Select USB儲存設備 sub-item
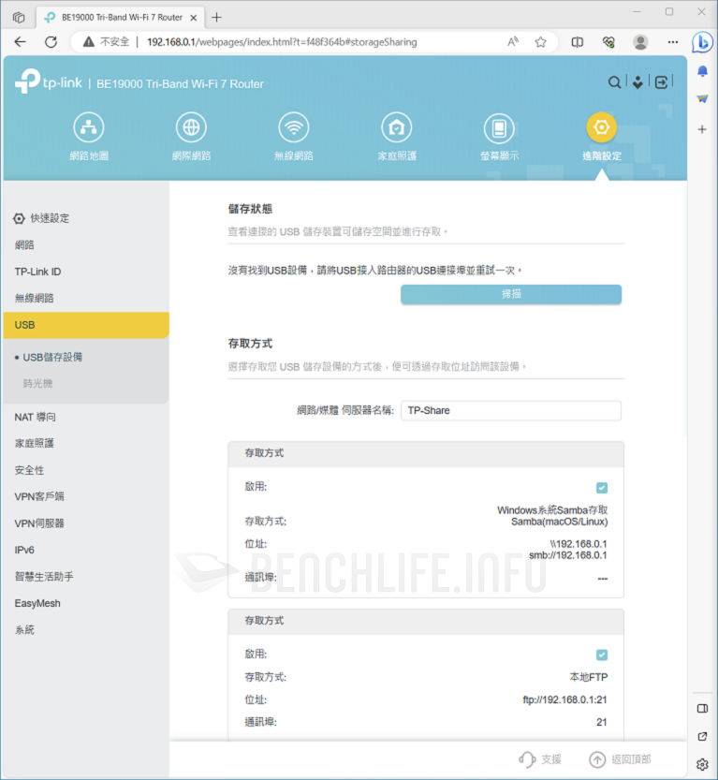The image size is (718, 780). pos(52,357)
